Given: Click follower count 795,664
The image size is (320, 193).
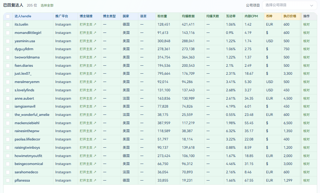Looking at the screenshot, I should [164, 73].
